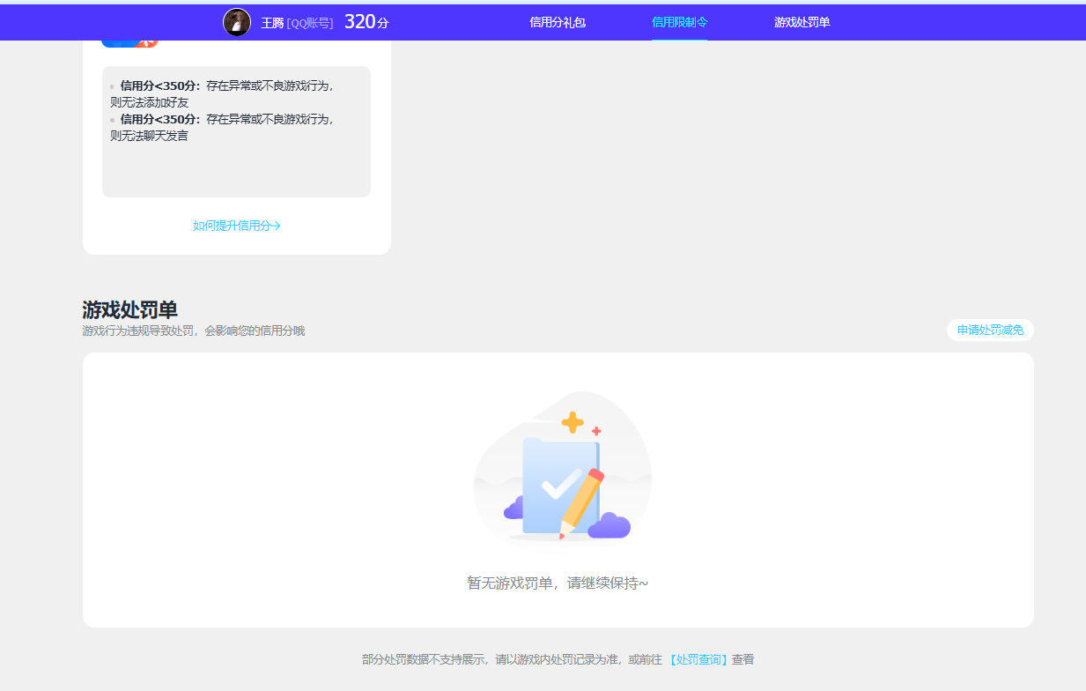This screenshot has height=691, width=1086.
Task: Click the username 王腾 in the header
Action: tap(272, 23)
